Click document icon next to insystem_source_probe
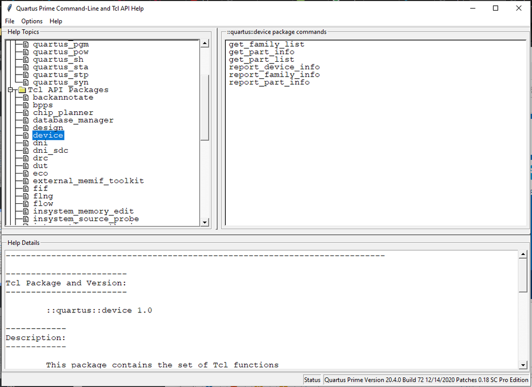This screenshot has height=387, width=532. (26, 219)
